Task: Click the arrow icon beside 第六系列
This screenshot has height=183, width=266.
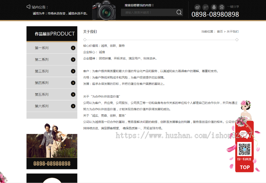Action: pyautogui.click(x=73, y=106)
